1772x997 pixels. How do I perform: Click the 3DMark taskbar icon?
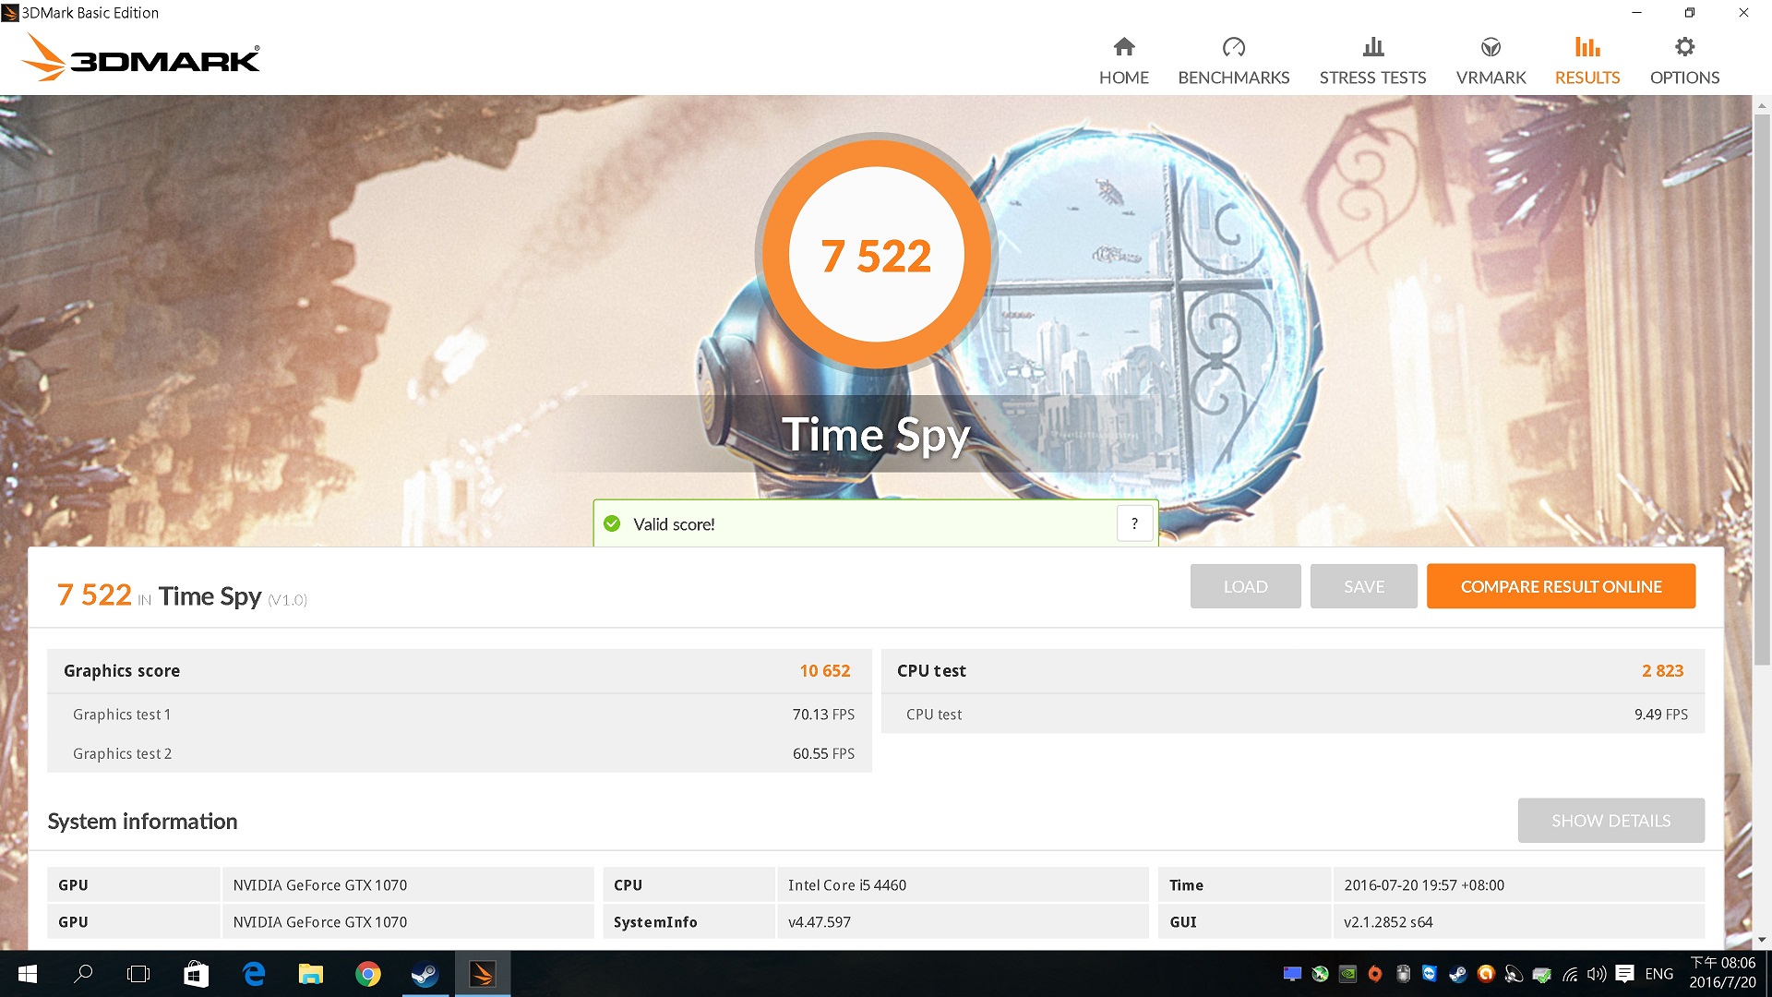tap(482, 974)
